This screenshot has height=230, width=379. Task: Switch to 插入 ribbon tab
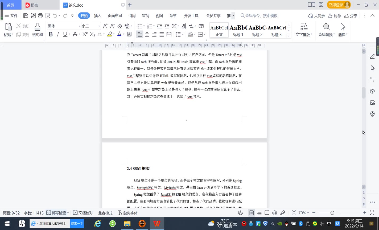pyautogui.click(x=98, y=16)
